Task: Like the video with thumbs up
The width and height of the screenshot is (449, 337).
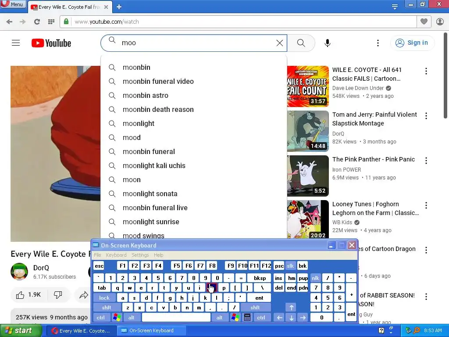Action: (29, 295)
